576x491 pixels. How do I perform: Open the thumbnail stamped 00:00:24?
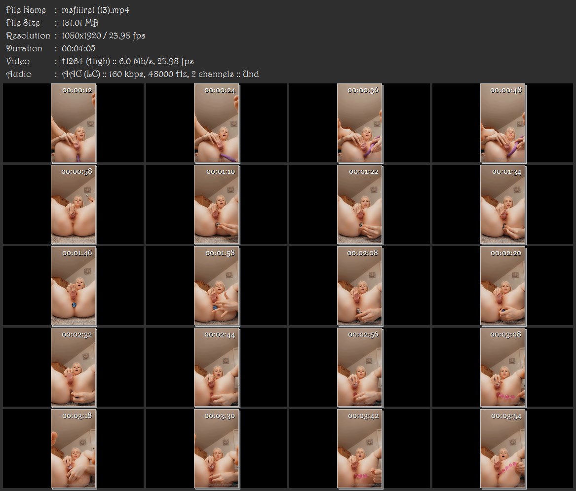point(217,123)
